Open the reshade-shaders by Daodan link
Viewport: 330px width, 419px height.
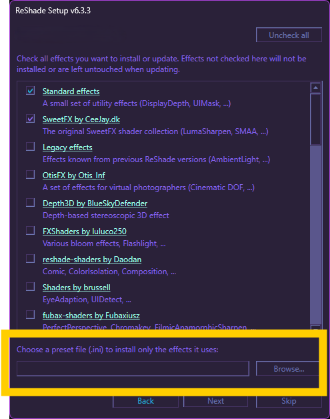click(92, 260)
